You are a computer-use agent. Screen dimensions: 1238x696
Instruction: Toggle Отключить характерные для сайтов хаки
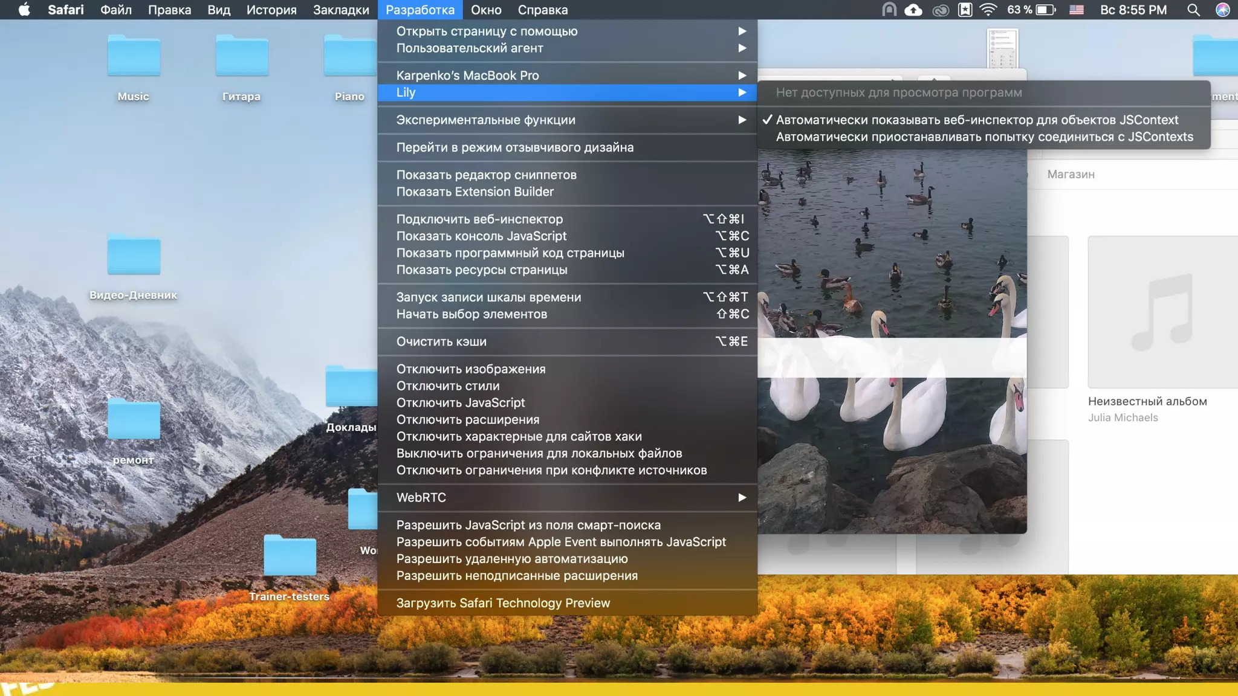[567, 437]
